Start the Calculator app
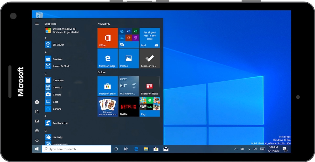Image resolution: width=315 pixels, height=162 pixels. click(x=55, y=80)
